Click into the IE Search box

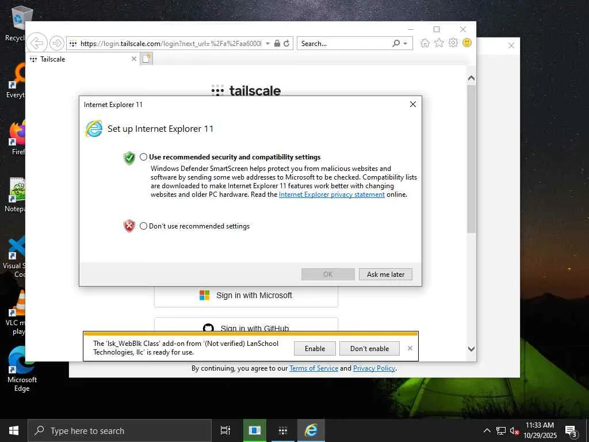click(x=345, y=43)
